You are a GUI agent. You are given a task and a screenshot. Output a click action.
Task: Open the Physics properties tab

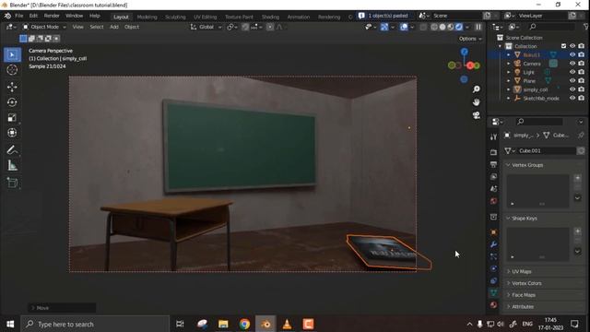494,268
